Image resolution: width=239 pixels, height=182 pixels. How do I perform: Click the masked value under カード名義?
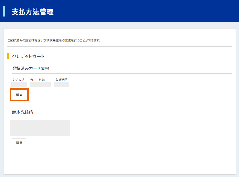40,85
